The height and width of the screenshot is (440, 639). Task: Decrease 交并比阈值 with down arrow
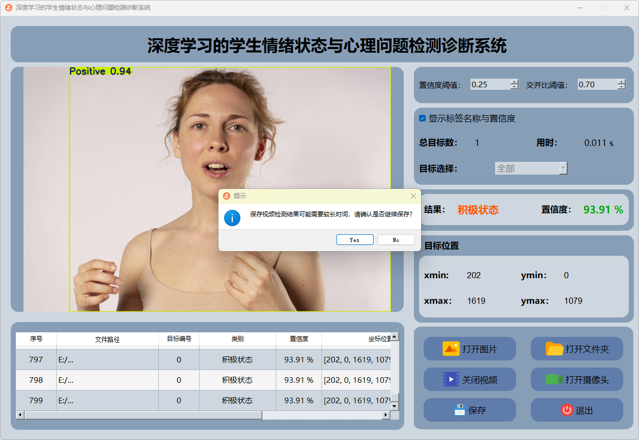[x=621, y=87]
